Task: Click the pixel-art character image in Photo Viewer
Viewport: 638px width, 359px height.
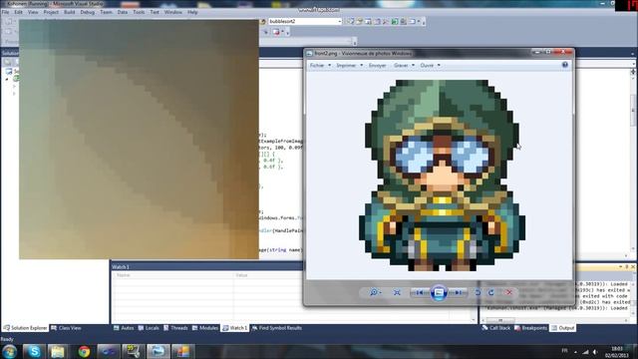Action: pyautogui.click(x=442, y=176)
